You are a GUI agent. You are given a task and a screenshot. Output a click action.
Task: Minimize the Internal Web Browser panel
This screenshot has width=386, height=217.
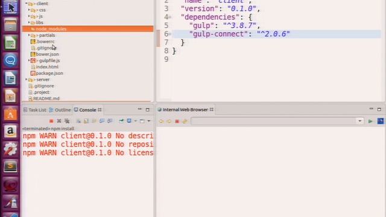click(x=372, y=108)
